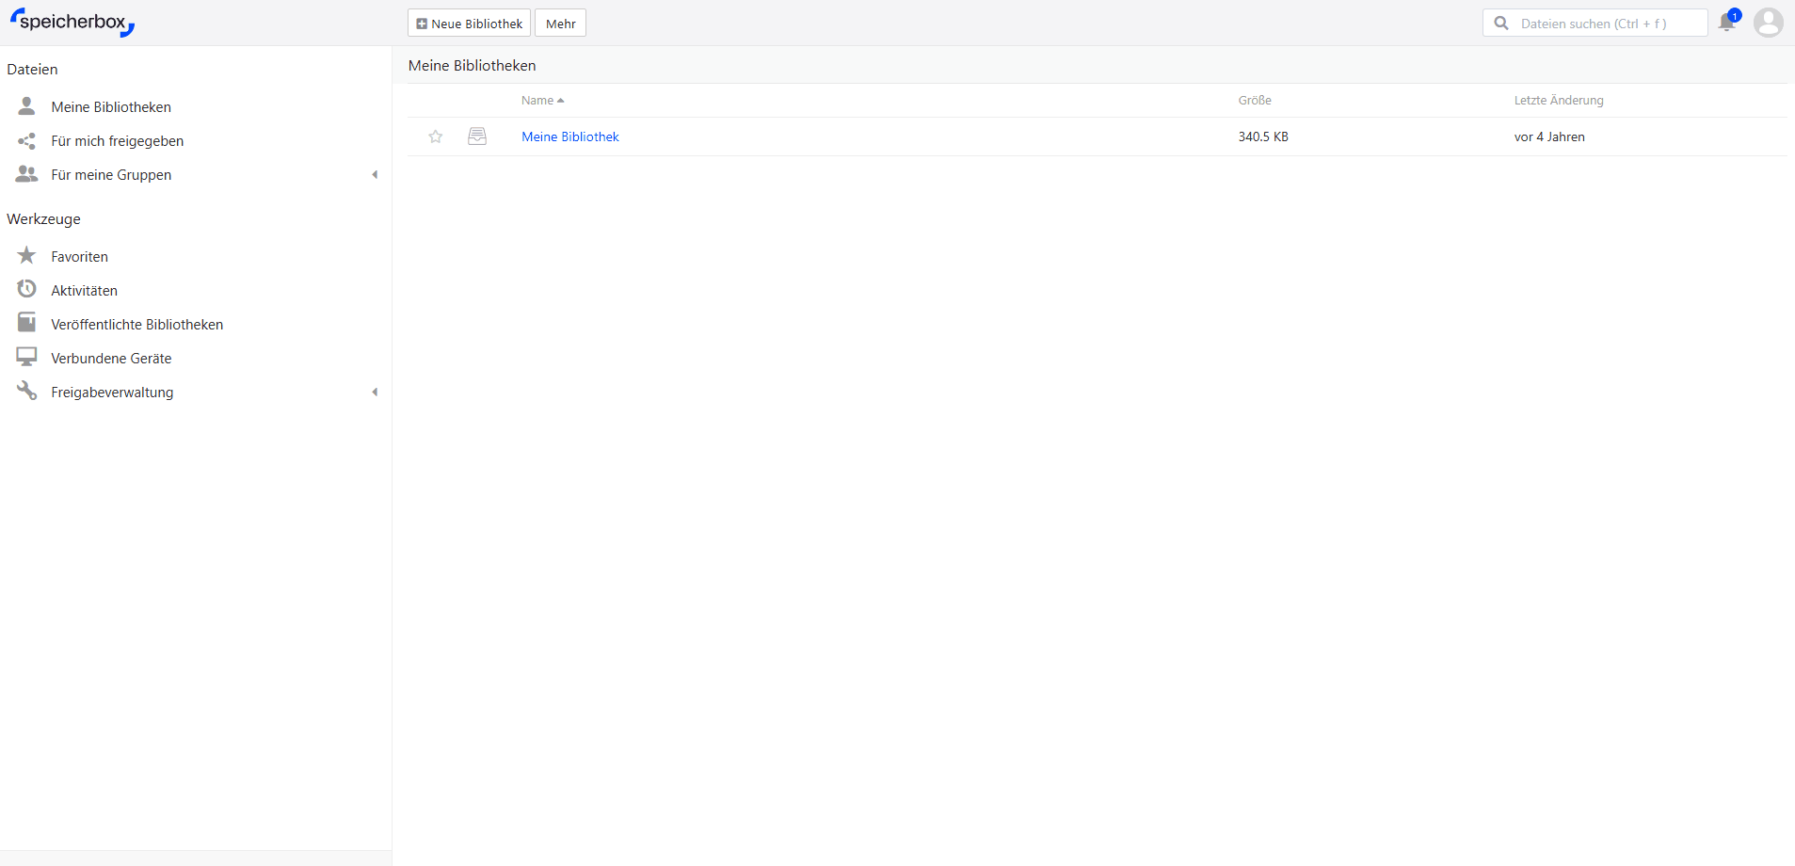Screen dimensions: 1795x866
Task: Click the Aktivitäten clock icon
Action: click(26, 289)
